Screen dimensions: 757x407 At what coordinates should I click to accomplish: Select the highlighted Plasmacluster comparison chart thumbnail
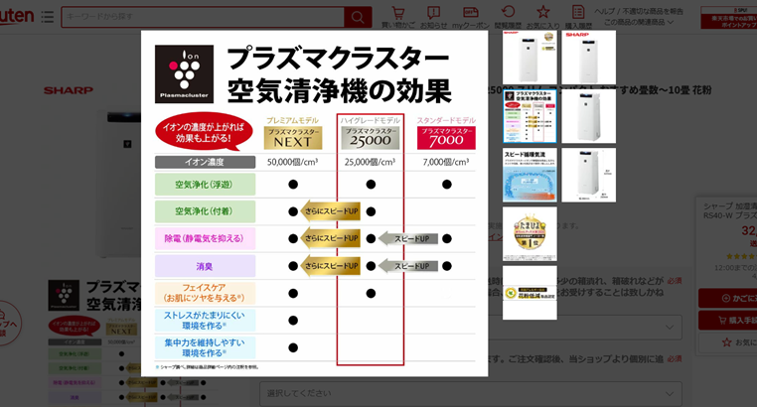[530, 116]
